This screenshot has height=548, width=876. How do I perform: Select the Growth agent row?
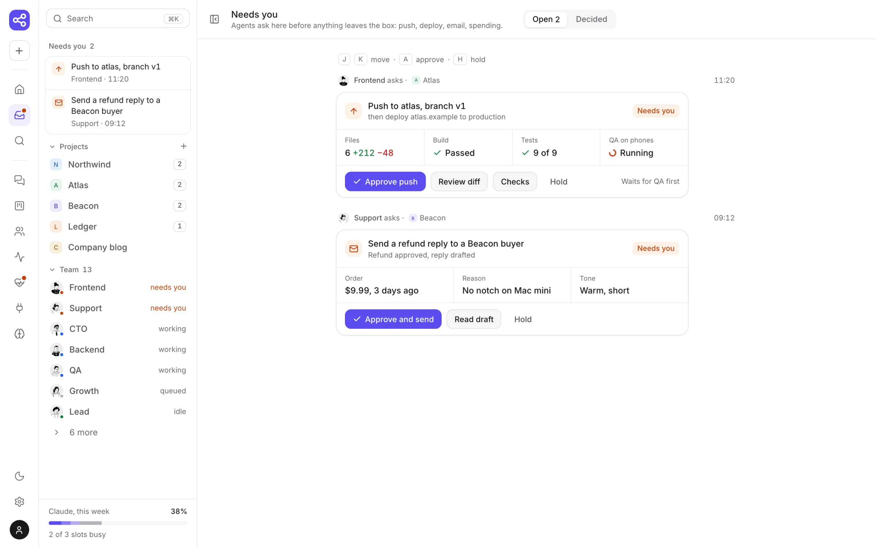pos(118,391)
